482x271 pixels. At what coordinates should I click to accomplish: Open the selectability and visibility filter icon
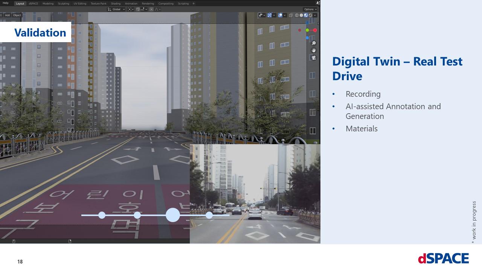pos(261,15)
